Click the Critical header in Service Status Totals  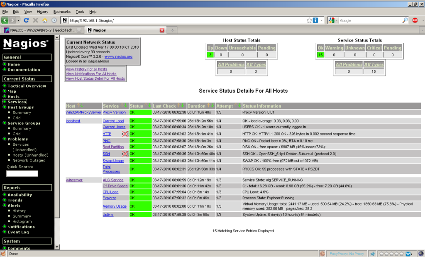pos(374,48)
